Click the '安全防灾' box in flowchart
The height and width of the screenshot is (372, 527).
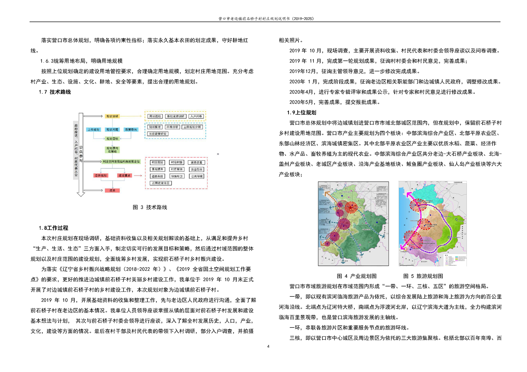click(197, 169)
